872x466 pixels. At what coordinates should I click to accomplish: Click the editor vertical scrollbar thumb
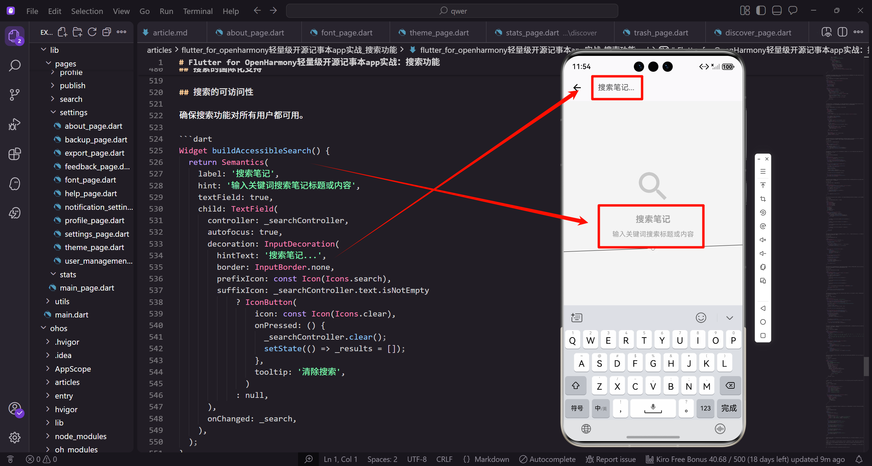coord(867,366)
